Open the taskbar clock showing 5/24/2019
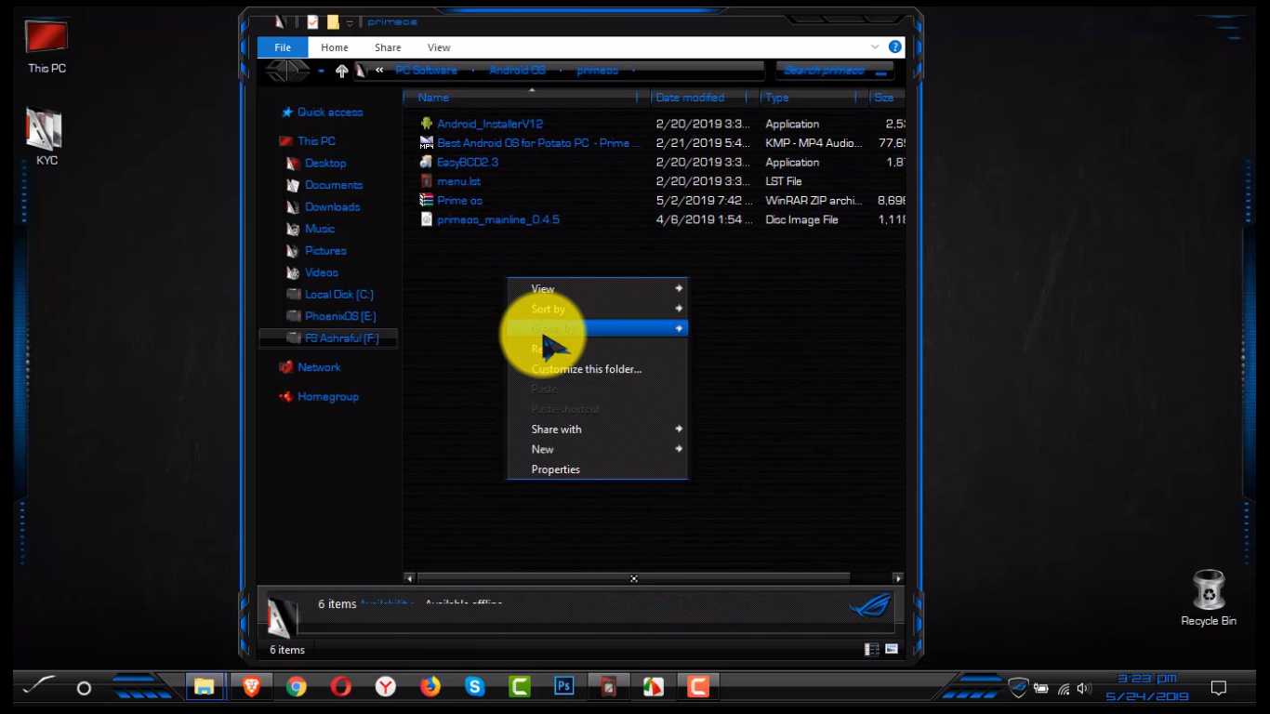 pyautogui.click(x=1147, y=688)
